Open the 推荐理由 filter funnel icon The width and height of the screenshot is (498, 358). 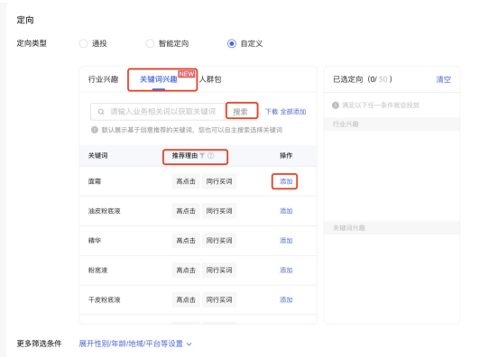[202, 155]
